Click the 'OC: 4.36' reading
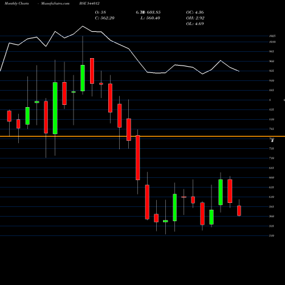Screen dimensions: 285x285 (195, 13)
